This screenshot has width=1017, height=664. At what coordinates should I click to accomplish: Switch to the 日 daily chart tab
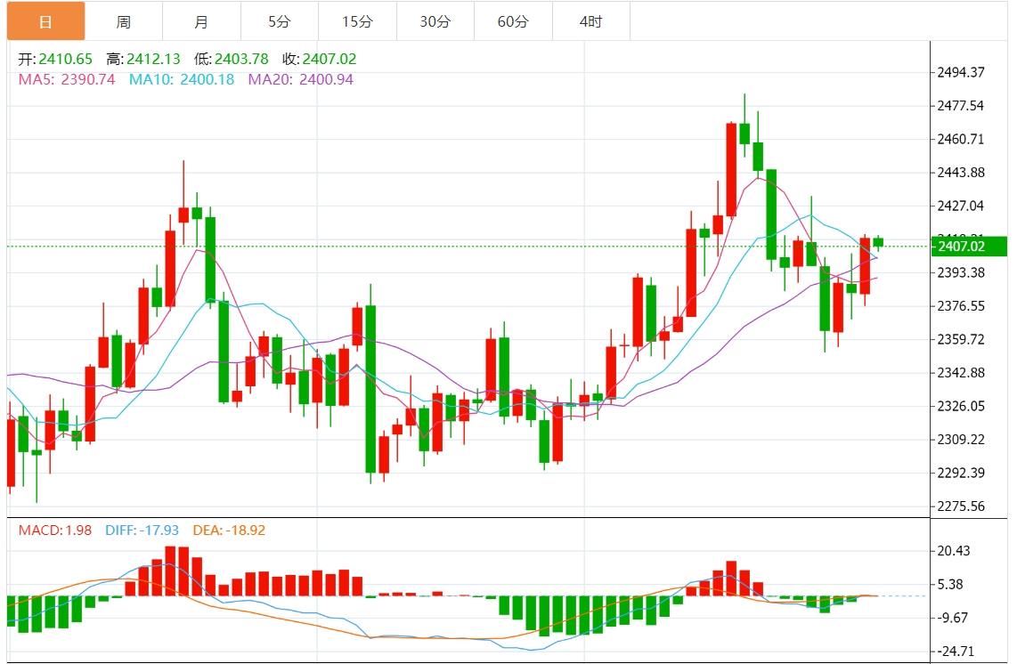[x=45, y=21]
